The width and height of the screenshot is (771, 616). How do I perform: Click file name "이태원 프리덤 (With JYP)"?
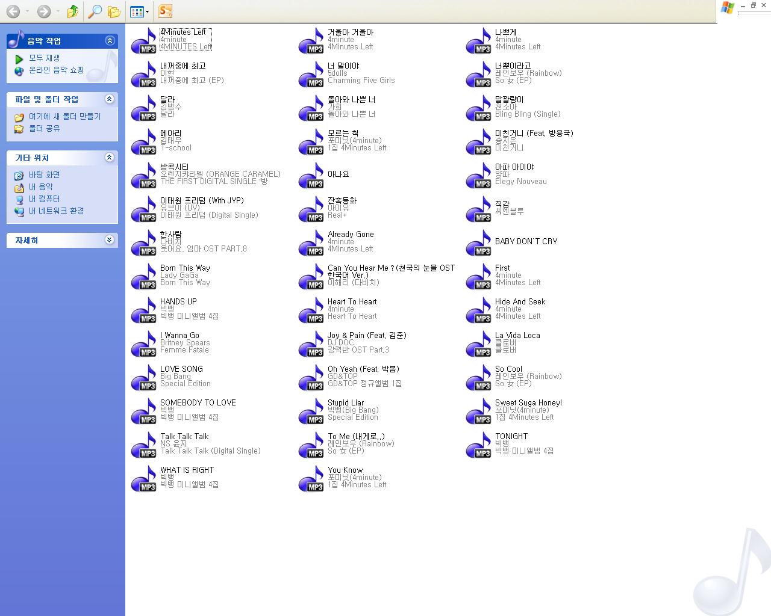pos(202,201)
